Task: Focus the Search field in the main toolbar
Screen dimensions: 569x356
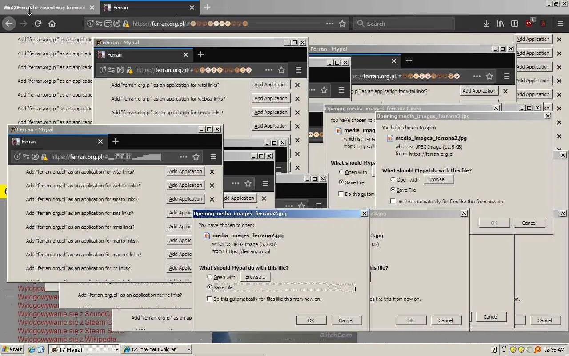Action: click(x=404, y=24)
